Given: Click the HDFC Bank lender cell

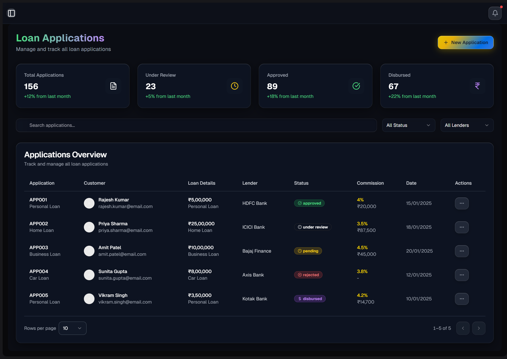Looking at the screenshot, I should [x=255, y=203].
